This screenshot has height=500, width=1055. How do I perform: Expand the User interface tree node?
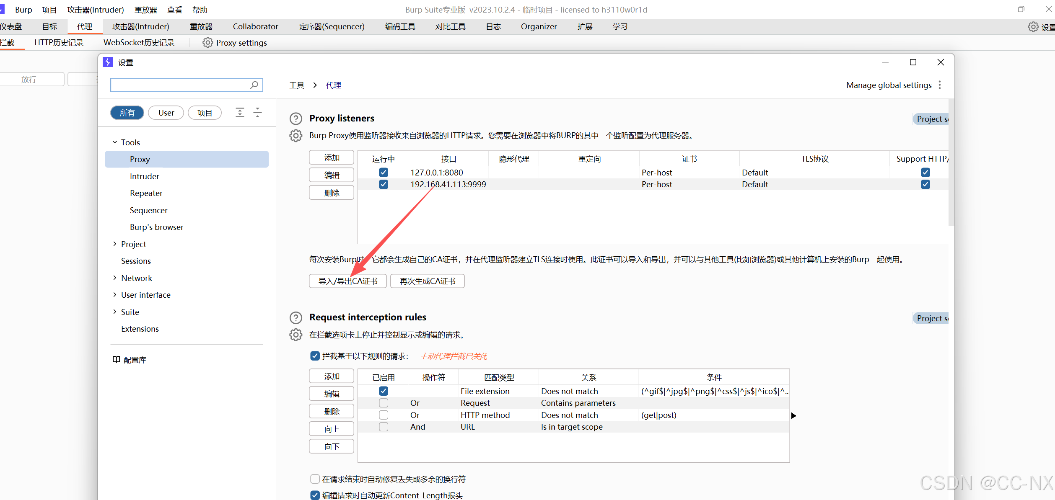coord(115,295)
